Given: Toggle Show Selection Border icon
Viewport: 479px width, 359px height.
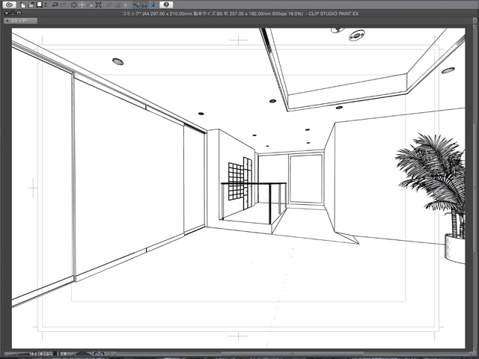Looking at the screenshot, I should 126,5.
